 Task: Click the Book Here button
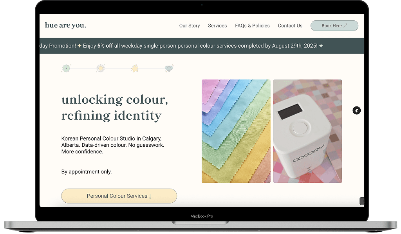coord(334,25)
